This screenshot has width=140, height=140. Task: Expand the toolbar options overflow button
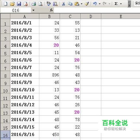click(x=129, y=4)
